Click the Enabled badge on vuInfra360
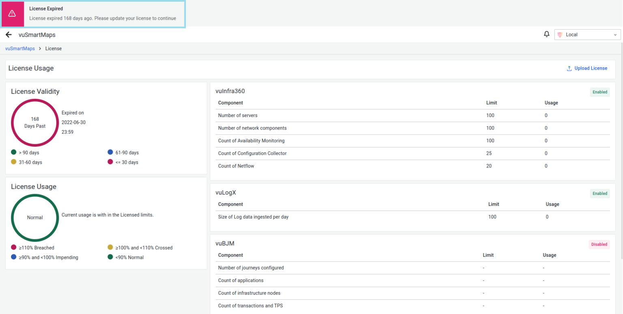This screenshot has height=314, width=623. [x=599, y=92]
